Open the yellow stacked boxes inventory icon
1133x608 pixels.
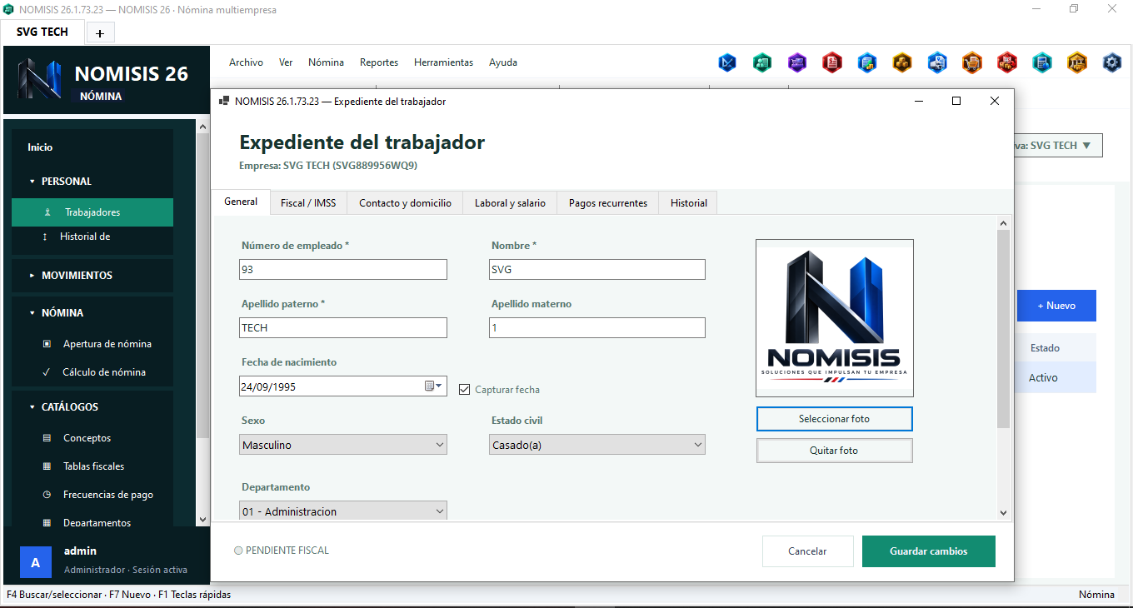click(902, 62)
